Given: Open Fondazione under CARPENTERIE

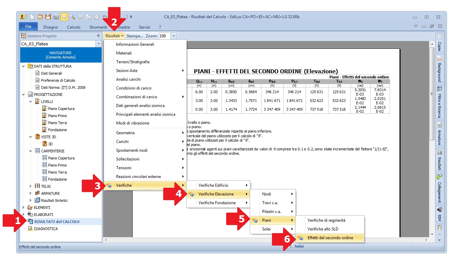Looking at the screenshot, I should 57,179.
